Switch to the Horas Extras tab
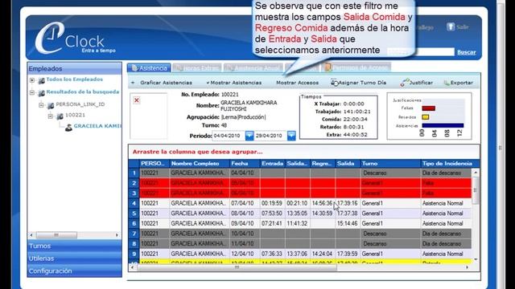Image resolution: width=515 pixels, height=289 pixels. (x=197, y=67)
